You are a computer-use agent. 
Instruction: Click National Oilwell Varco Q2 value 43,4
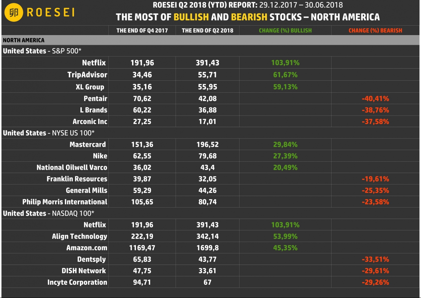[x=207, y=167]
